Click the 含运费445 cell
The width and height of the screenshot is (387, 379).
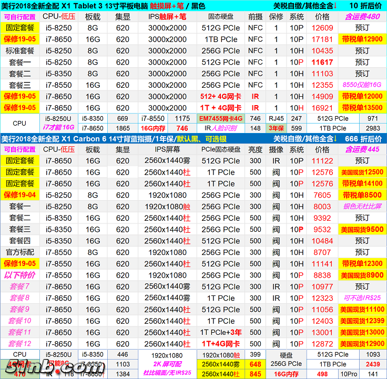(x=362, y=150)
